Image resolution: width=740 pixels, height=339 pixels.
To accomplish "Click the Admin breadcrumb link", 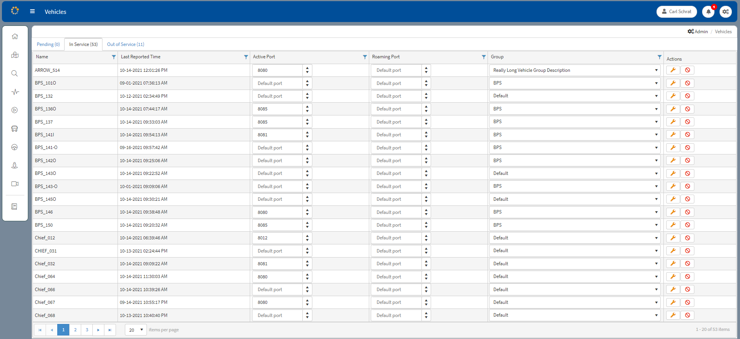I will tap(698, 32).
